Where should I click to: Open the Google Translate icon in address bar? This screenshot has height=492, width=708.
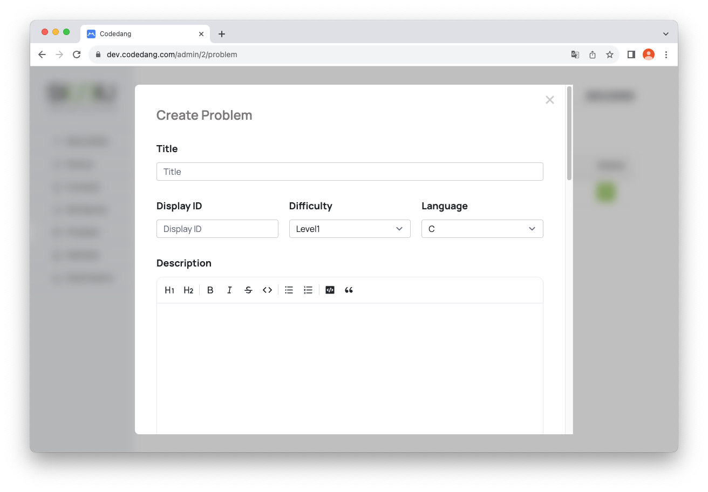point(575,54)
